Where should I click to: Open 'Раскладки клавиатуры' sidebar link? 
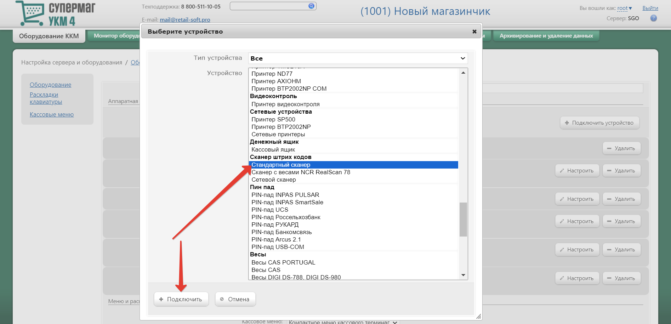point(46,98)
